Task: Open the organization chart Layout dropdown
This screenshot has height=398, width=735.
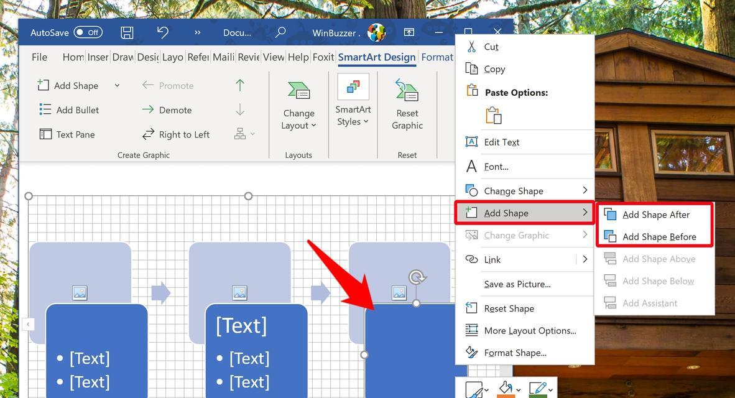Action: pyautogui.click(x=244, y=134)
